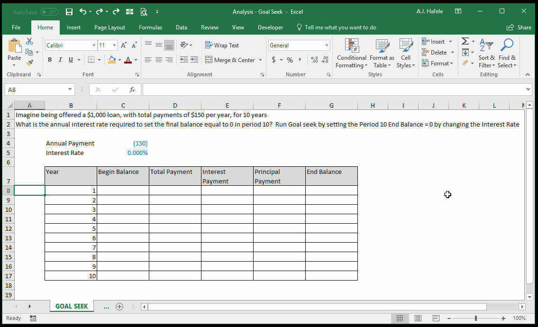Click the Fill down arrow icon
The image size is (538, 327).
click(x=465, y=52)
